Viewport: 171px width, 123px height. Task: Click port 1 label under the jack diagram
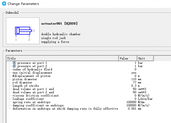[x=16, y=40]
